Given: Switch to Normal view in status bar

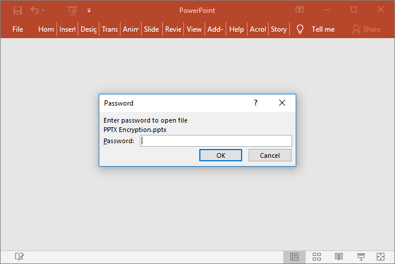Looking at the screenshot, I should 294,256.
